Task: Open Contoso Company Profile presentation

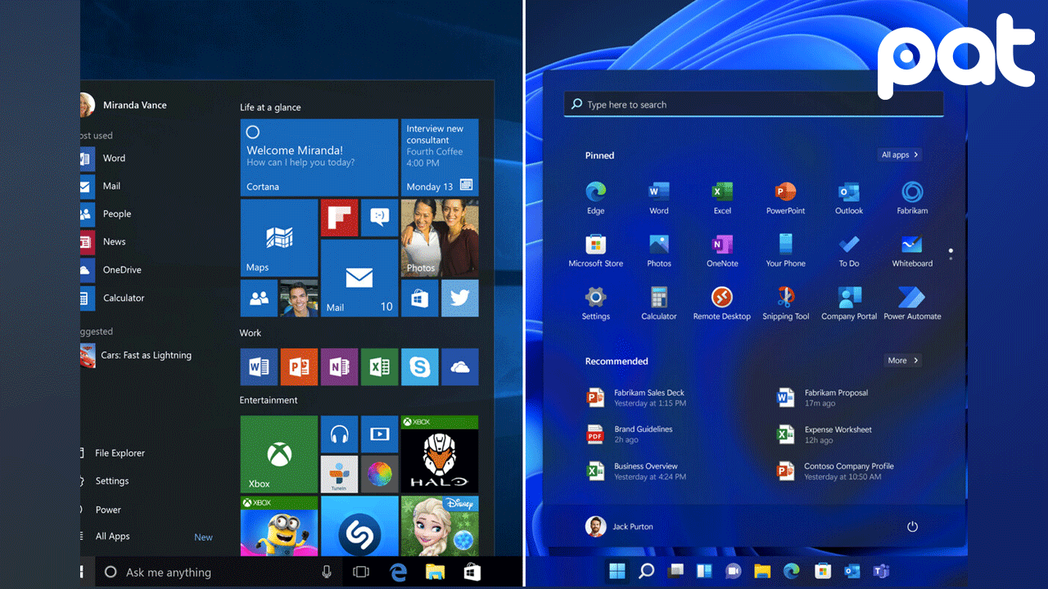Action: [x=835, y=471]
